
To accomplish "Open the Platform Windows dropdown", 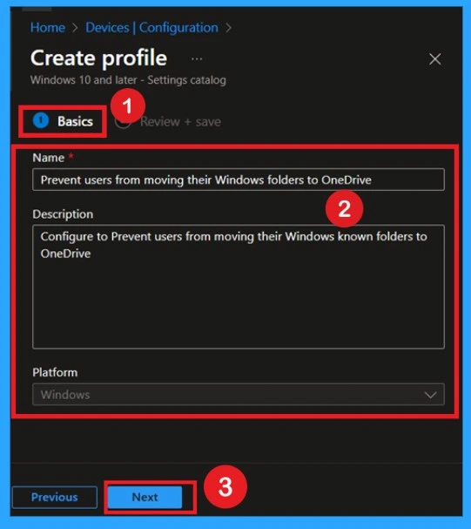I will click(x=239, y=394).
